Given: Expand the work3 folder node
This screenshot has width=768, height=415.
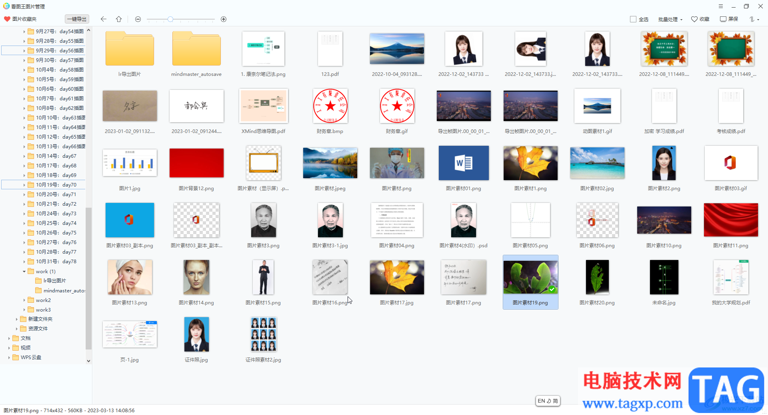Looking at the screenshot, I should pyautogui.click(x=24, y=310).
